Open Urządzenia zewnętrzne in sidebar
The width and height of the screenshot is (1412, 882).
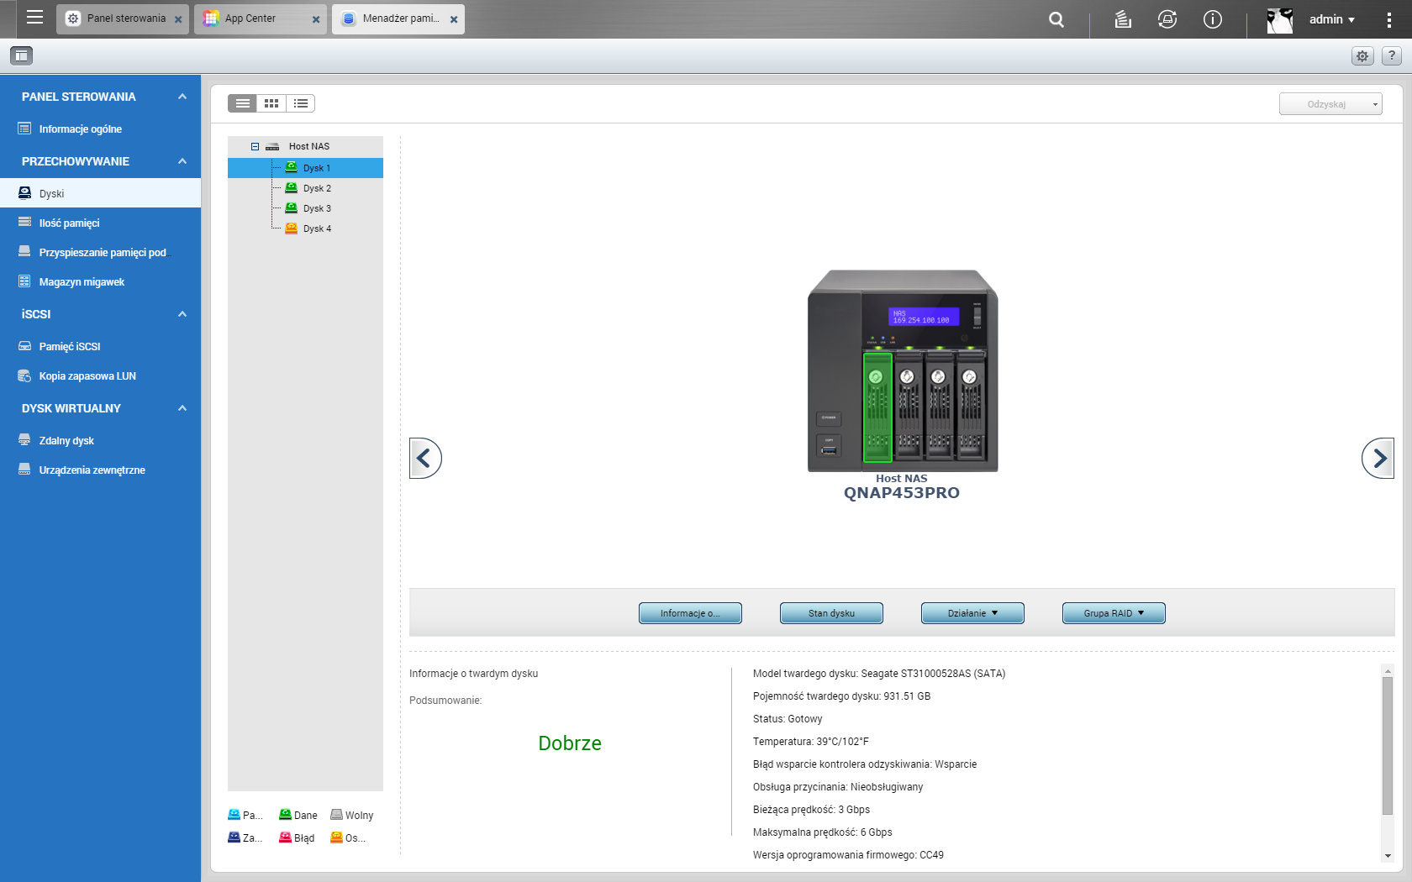(x=100, y=470)
